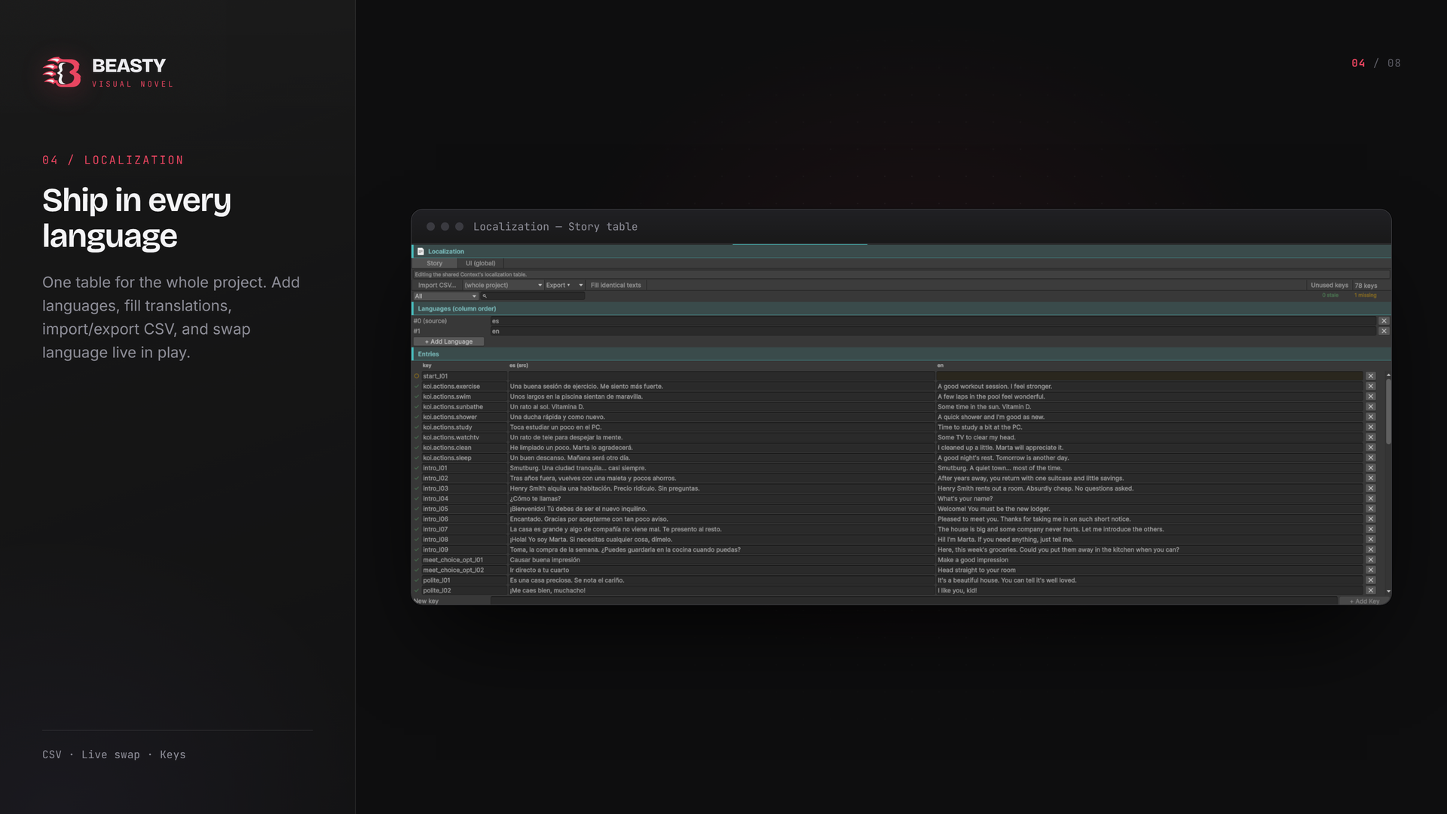Click Spanish text 'Causar buena impresión'
Viewport: 1447px width, 814px height.
click(545, 560)
